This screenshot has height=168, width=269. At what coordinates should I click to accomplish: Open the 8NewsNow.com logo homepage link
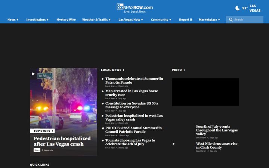coord(134,8)
